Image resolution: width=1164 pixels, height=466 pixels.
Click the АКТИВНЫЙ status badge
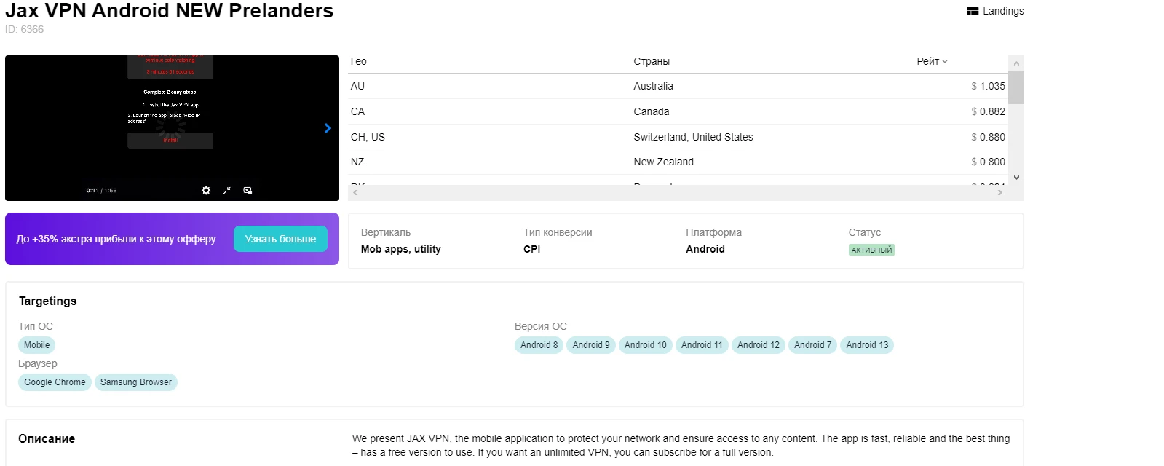[x=871, y=250]
